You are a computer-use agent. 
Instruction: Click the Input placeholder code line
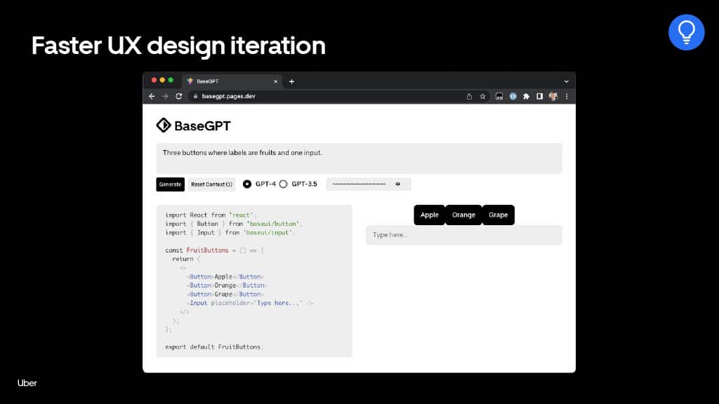pos(250,303)
